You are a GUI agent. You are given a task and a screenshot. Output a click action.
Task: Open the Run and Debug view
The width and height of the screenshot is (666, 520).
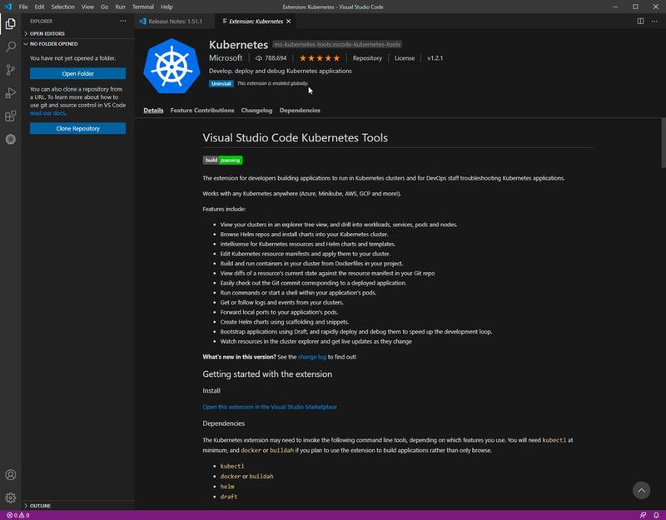coord(11,93)
